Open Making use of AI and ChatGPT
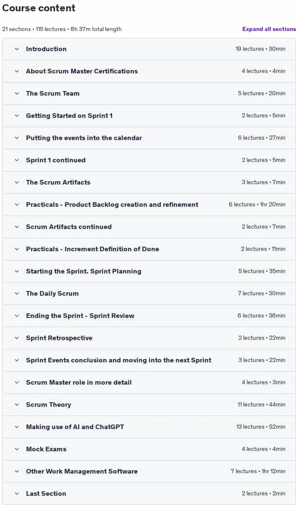The image size is (296, 505). pos(149,427)
